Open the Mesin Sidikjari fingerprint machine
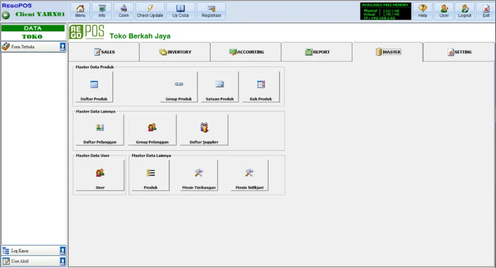 click(x=249, y=176)
